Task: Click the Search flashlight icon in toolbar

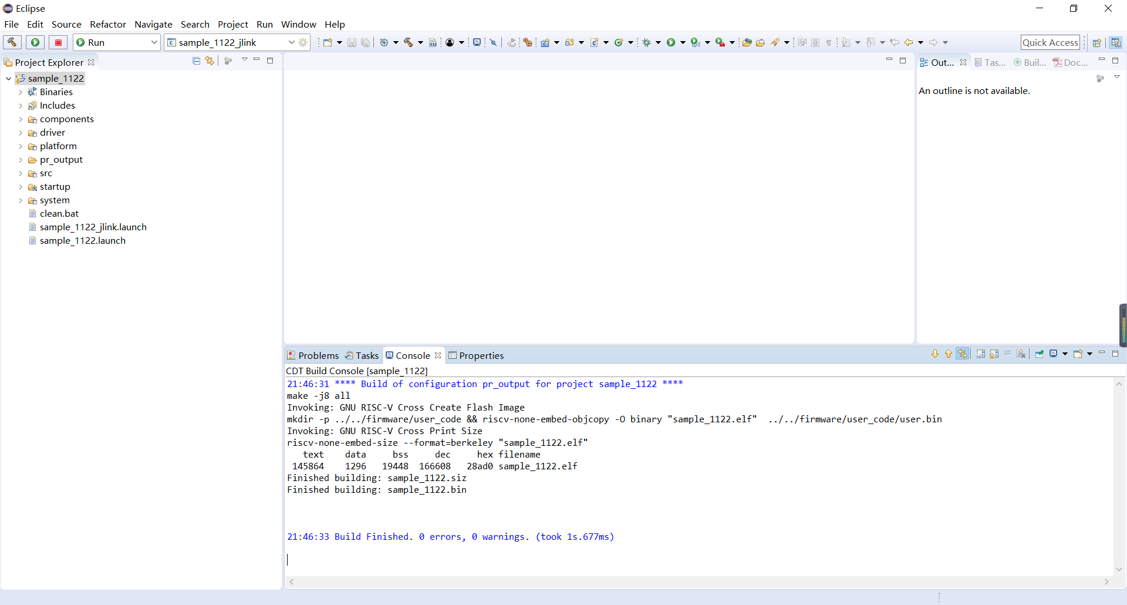Action: (x=775, y=42)
